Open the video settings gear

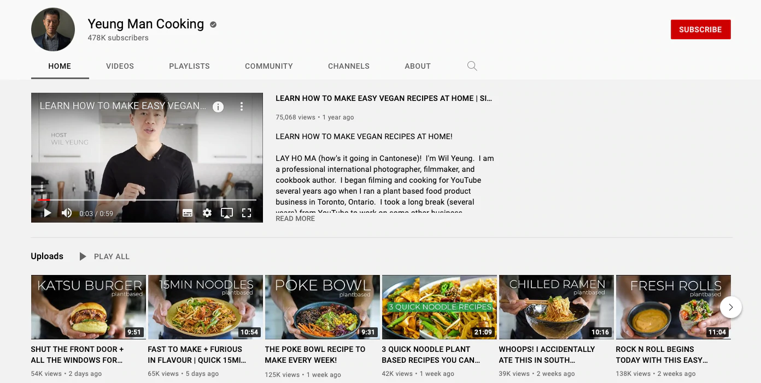(x=207, y=213)
